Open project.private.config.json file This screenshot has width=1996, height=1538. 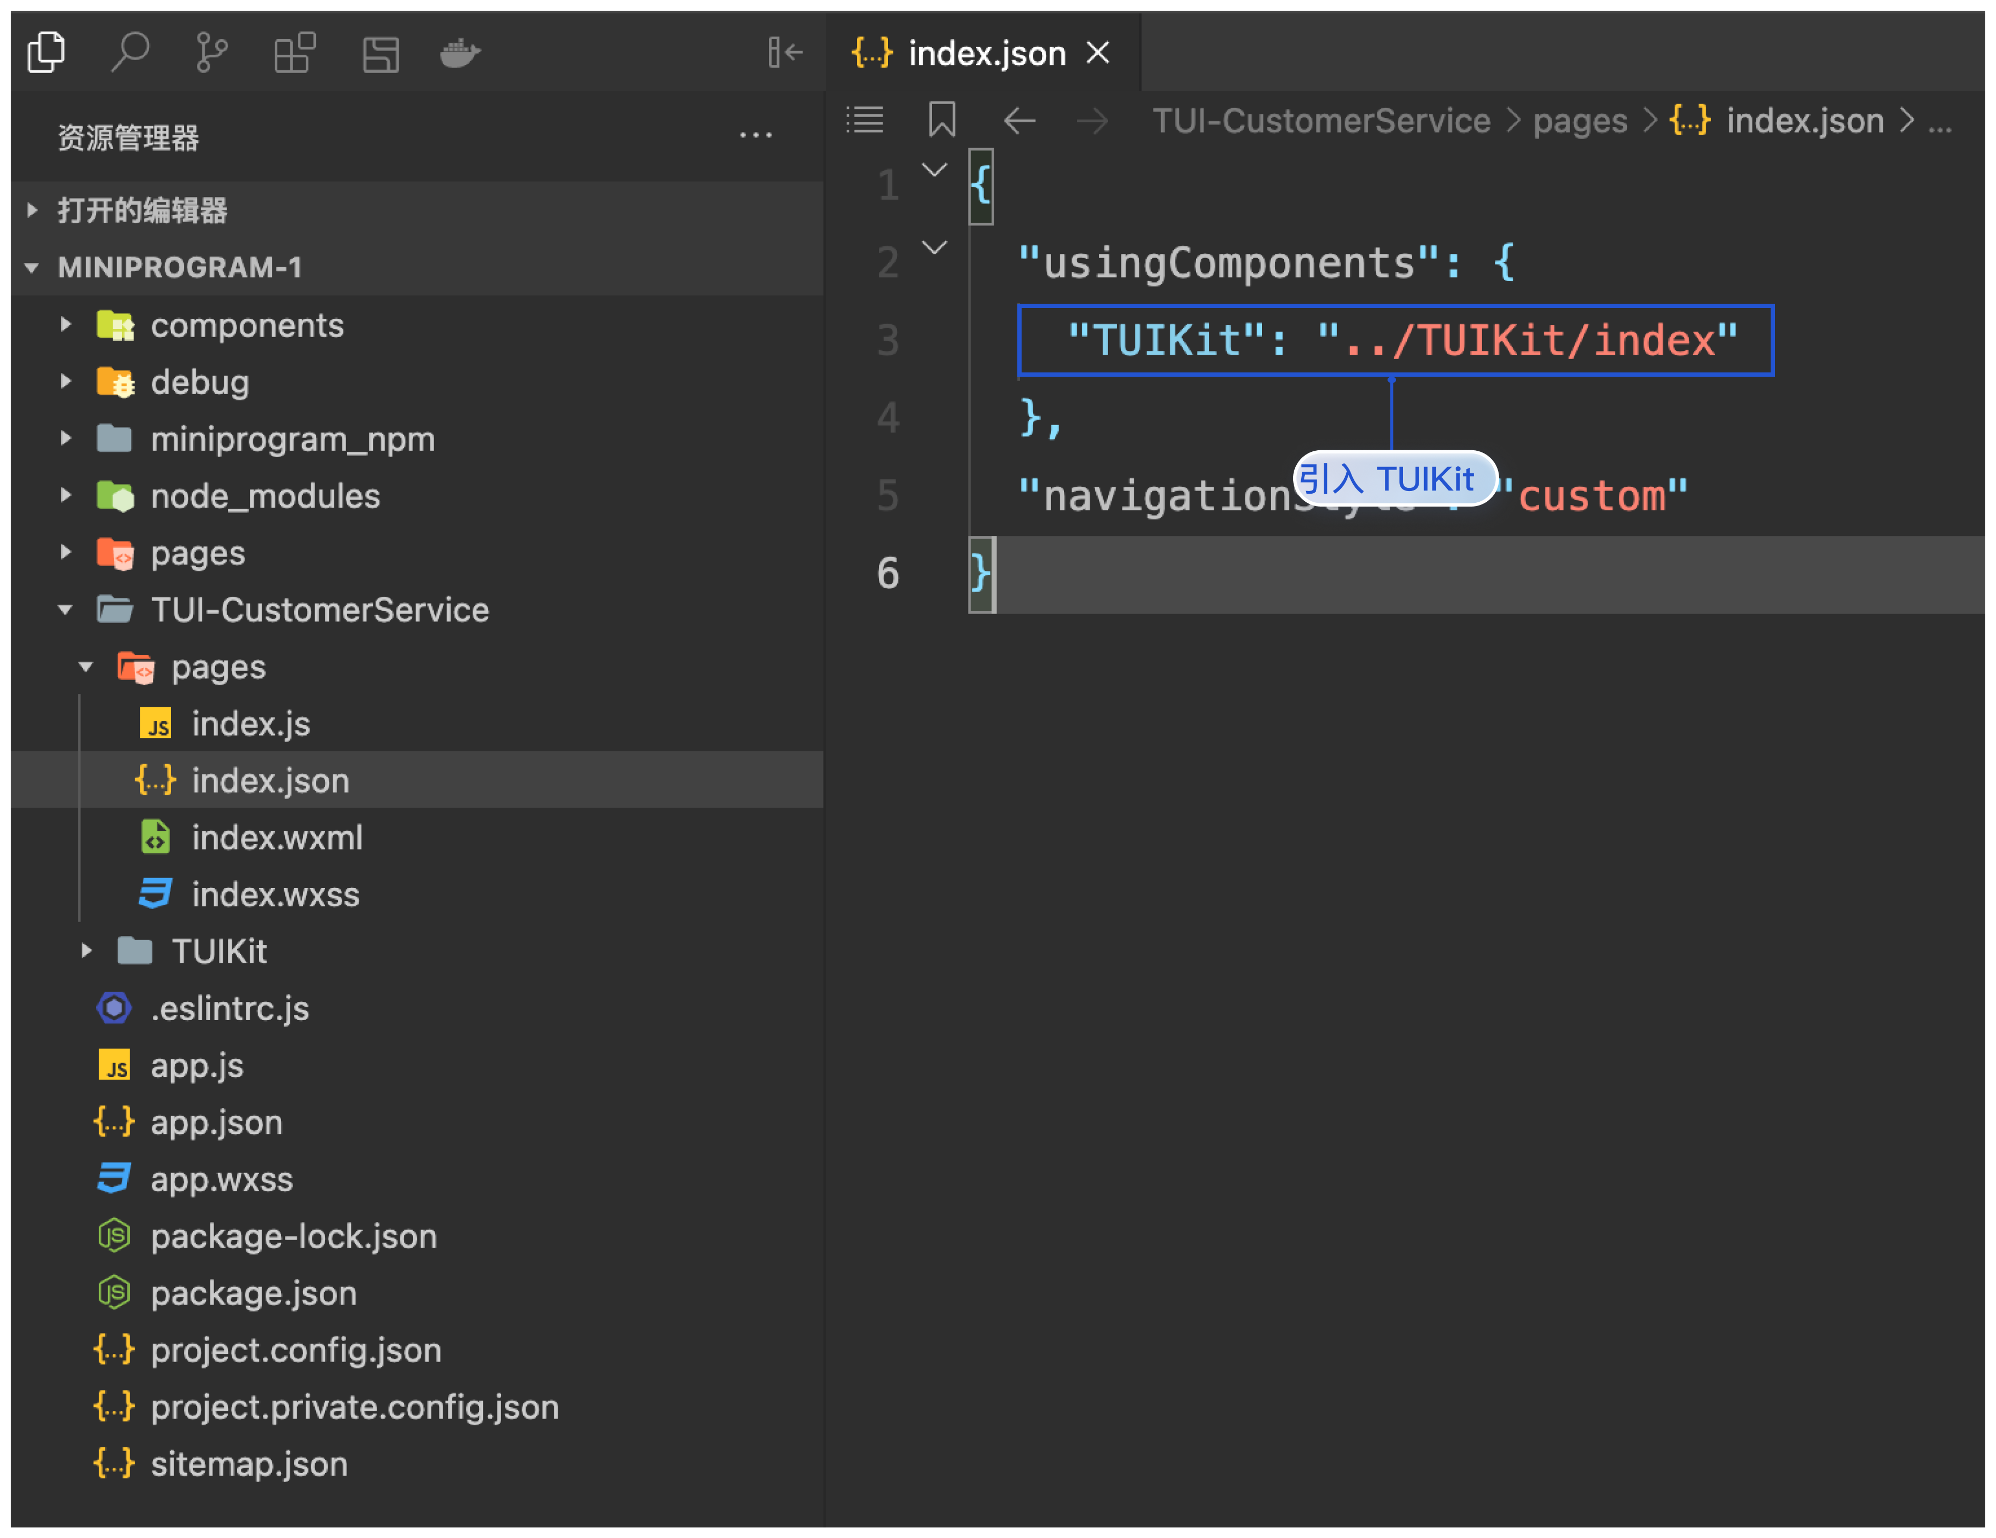(x=355, y=1407)
